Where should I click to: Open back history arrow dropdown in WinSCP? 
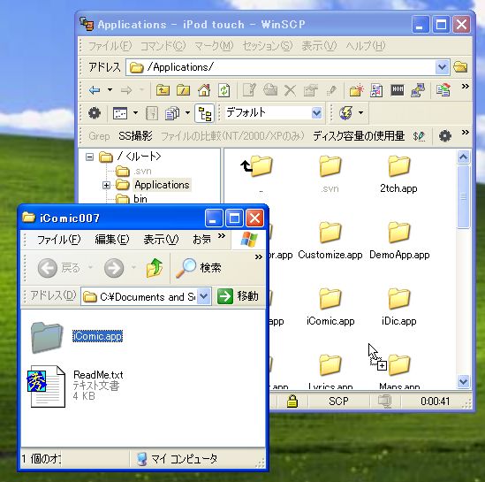click(x=110, y=90)
